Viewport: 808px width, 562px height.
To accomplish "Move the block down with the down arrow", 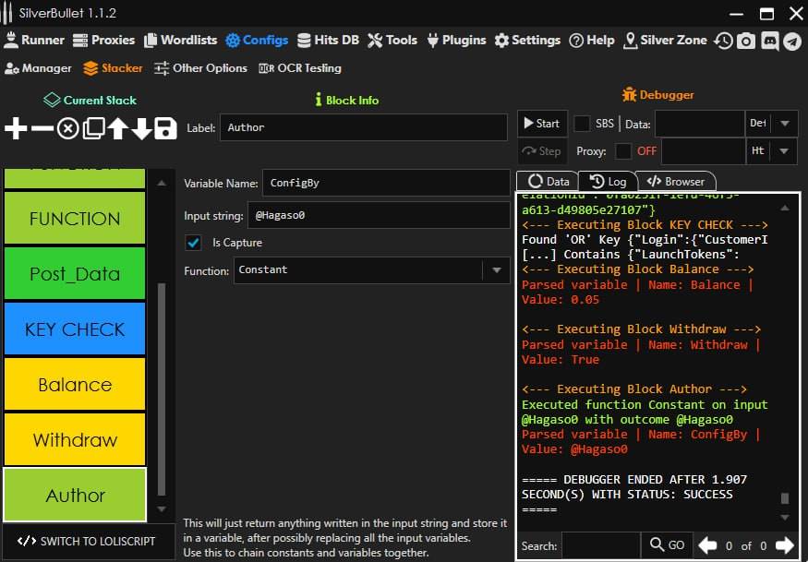I will pyautogui.click(x=141, y=128).
